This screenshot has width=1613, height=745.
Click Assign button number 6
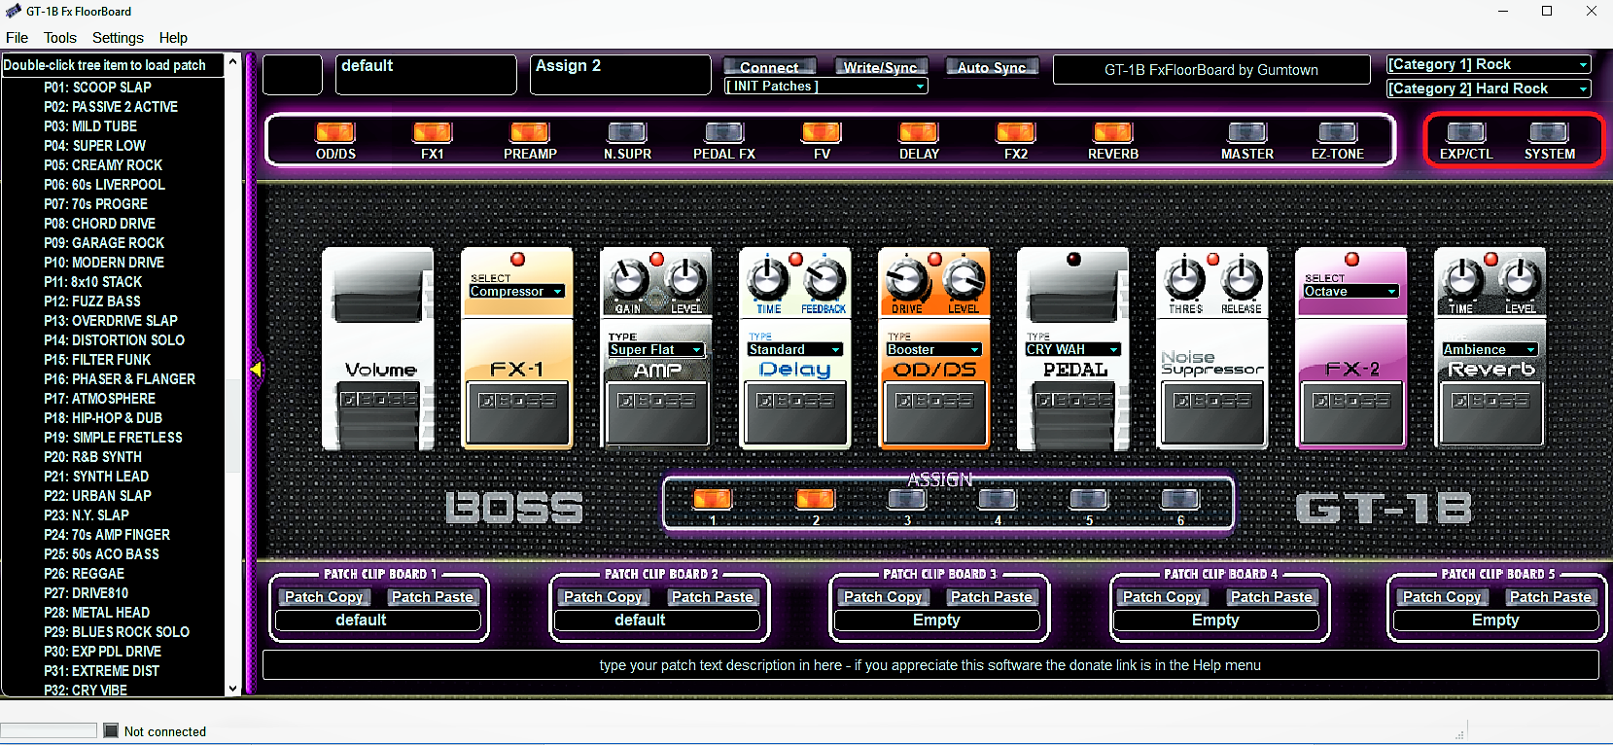[x=1180, y=499]
